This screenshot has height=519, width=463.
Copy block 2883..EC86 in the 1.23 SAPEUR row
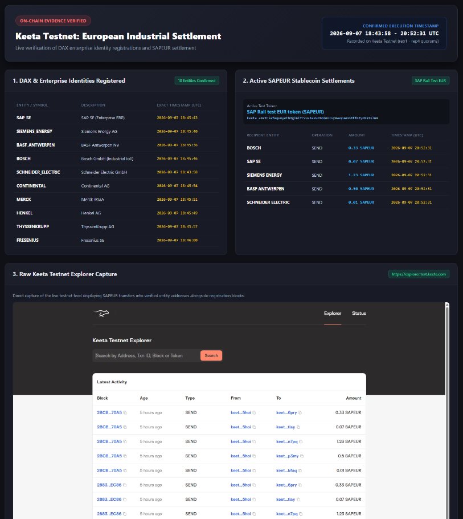pyautogui.click(x=125, y=514)
